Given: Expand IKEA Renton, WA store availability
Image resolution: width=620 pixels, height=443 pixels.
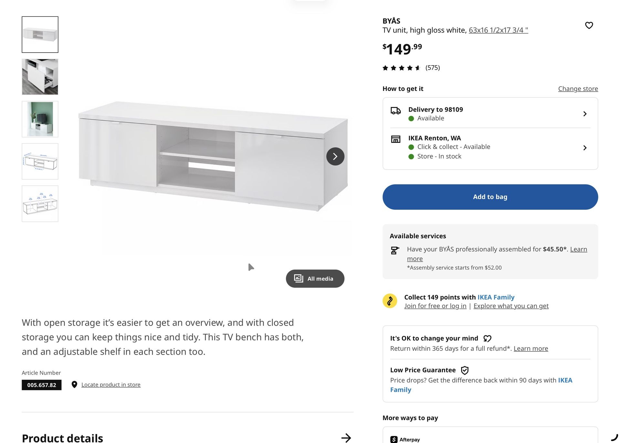Looking at the screenshot, I should [x=584, y=148].
